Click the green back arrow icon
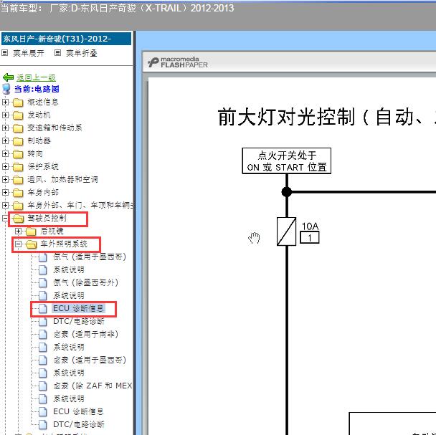 point(8,77)
